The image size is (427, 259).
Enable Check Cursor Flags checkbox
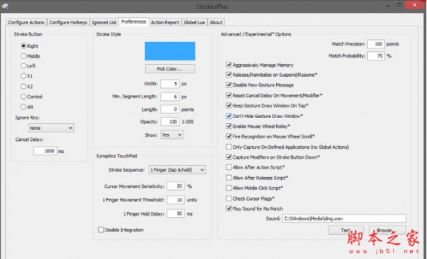[x=251, y=199]
